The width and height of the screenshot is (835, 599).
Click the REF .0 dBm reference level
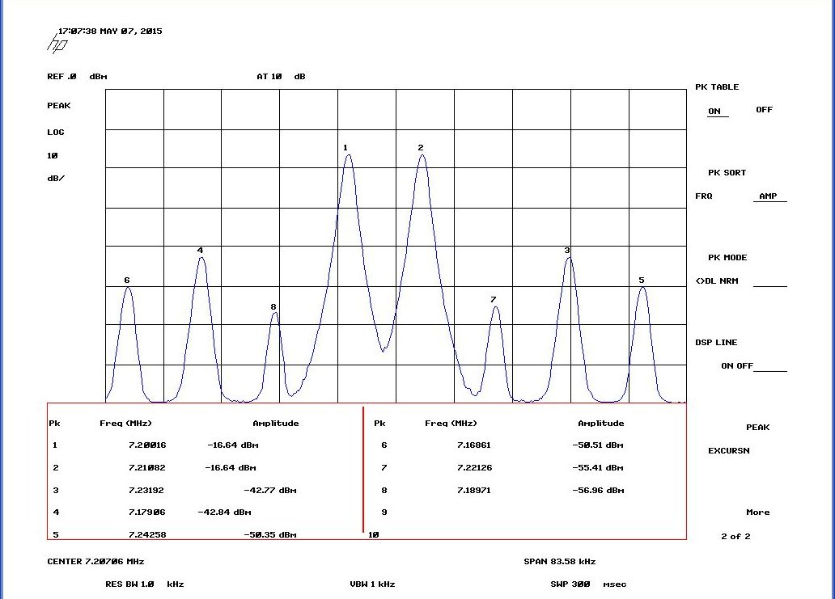point(77,77)
